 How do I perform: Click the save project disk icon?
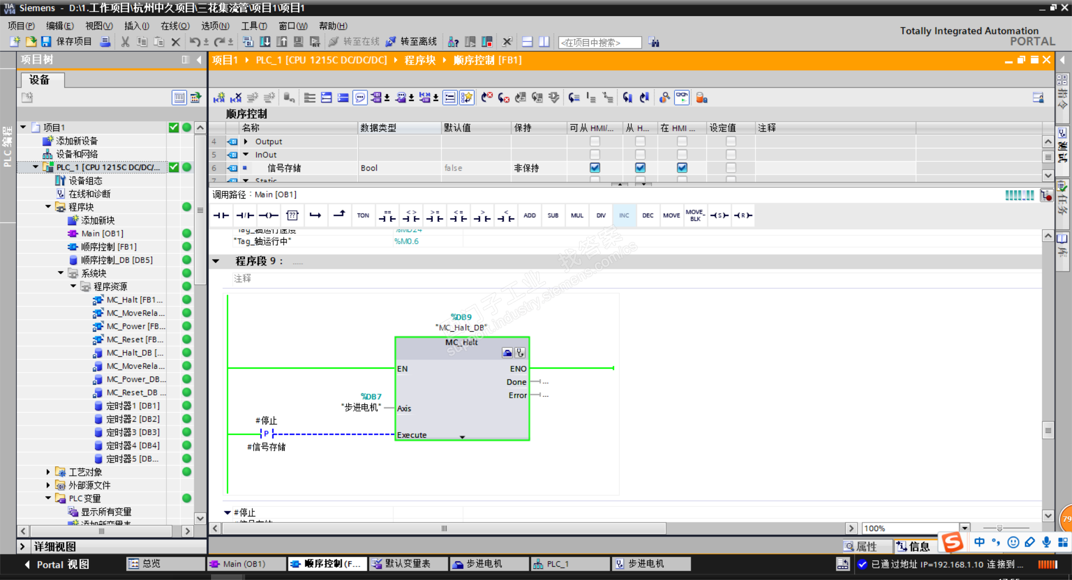click(x=46, y=42)
